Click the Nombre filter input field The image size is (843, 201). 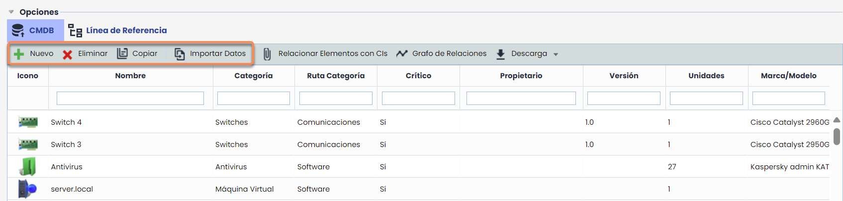click(x=130, y=98)
